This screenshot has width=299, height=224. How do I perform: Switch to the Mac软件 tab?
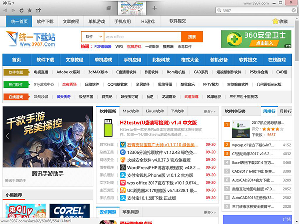point(131,111)
